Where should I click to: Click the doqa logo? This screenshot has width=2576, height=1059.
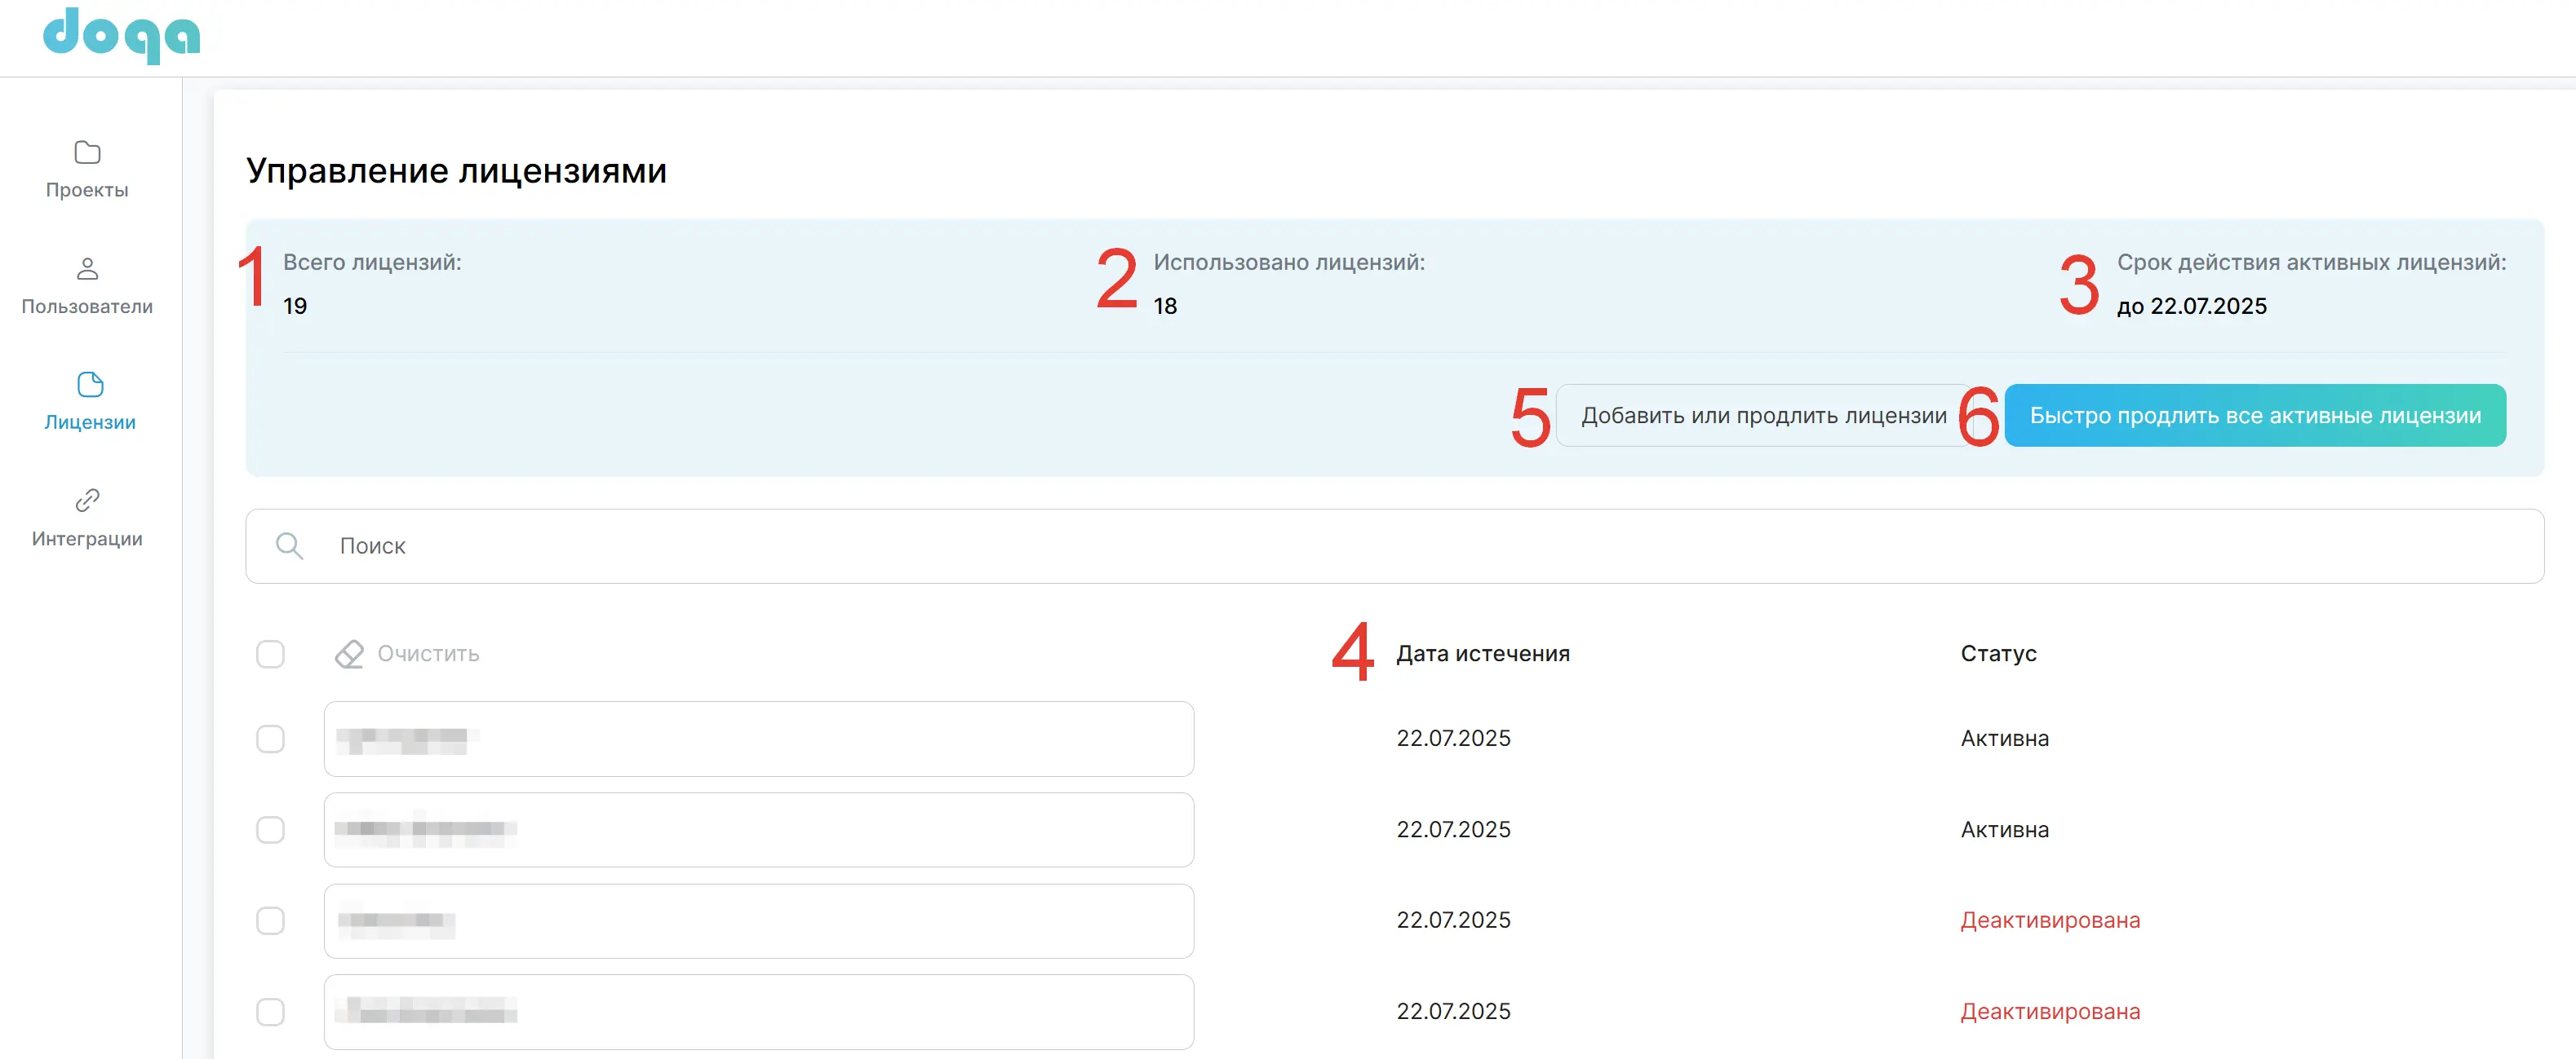(121, 35)
